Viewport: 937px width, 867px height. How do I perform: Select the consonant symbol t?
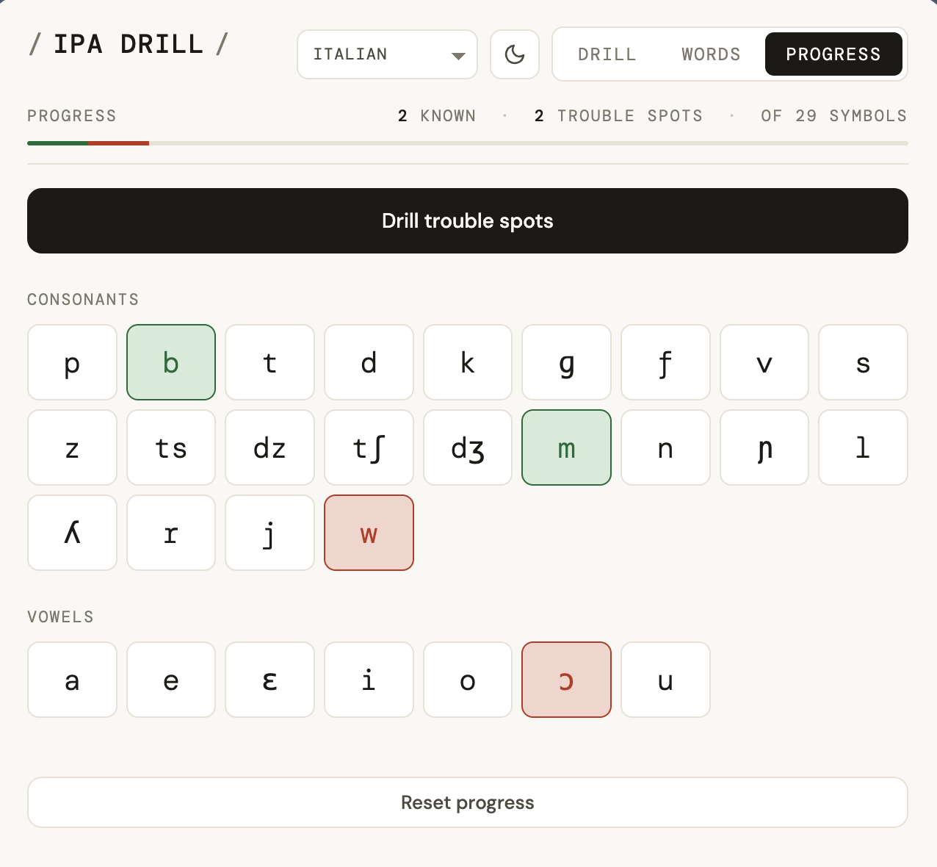(x=269, y=362)
